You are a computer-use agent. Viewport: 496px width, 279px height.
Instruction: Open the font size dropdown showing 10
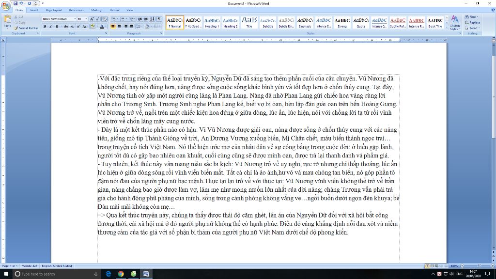point(86,19)
